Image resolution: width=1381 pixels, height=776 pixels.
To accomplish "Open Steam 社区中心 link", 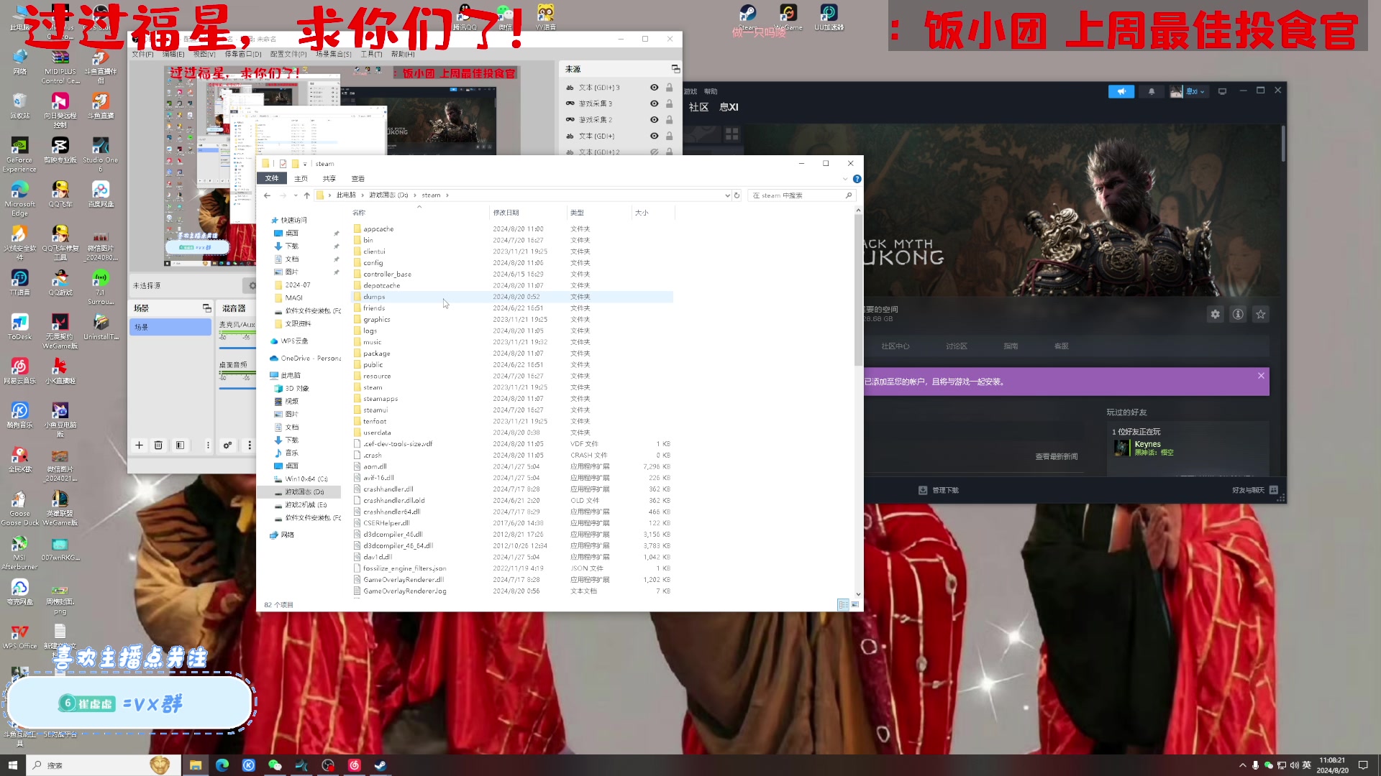I will (895, 346).
